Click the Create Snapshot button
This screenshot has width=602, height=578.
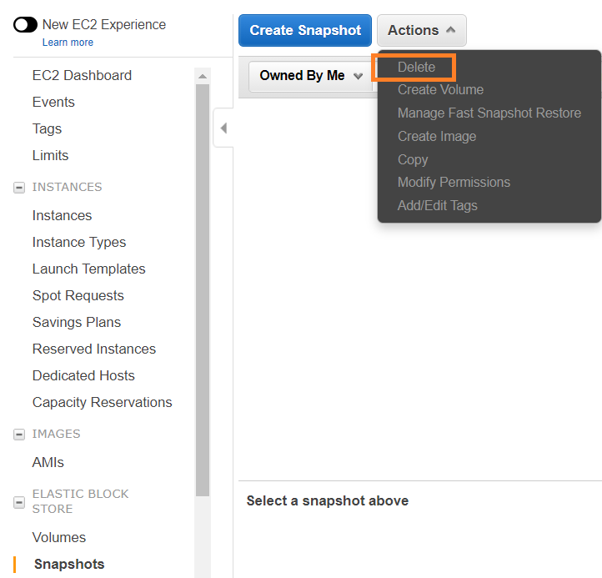tap(305, 30)
